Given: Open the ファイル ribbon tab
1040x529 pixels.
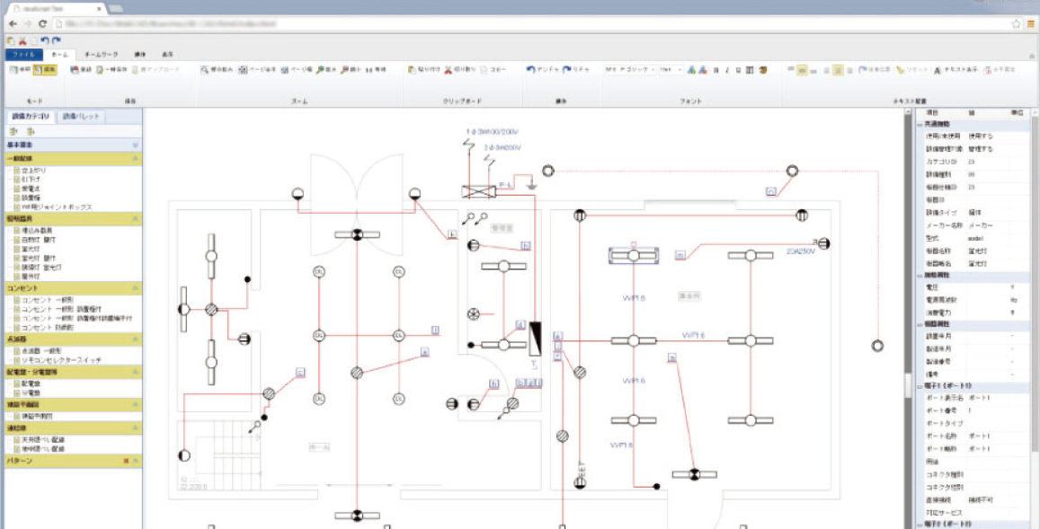Looking at the screenshot, I should pos(23,55).
